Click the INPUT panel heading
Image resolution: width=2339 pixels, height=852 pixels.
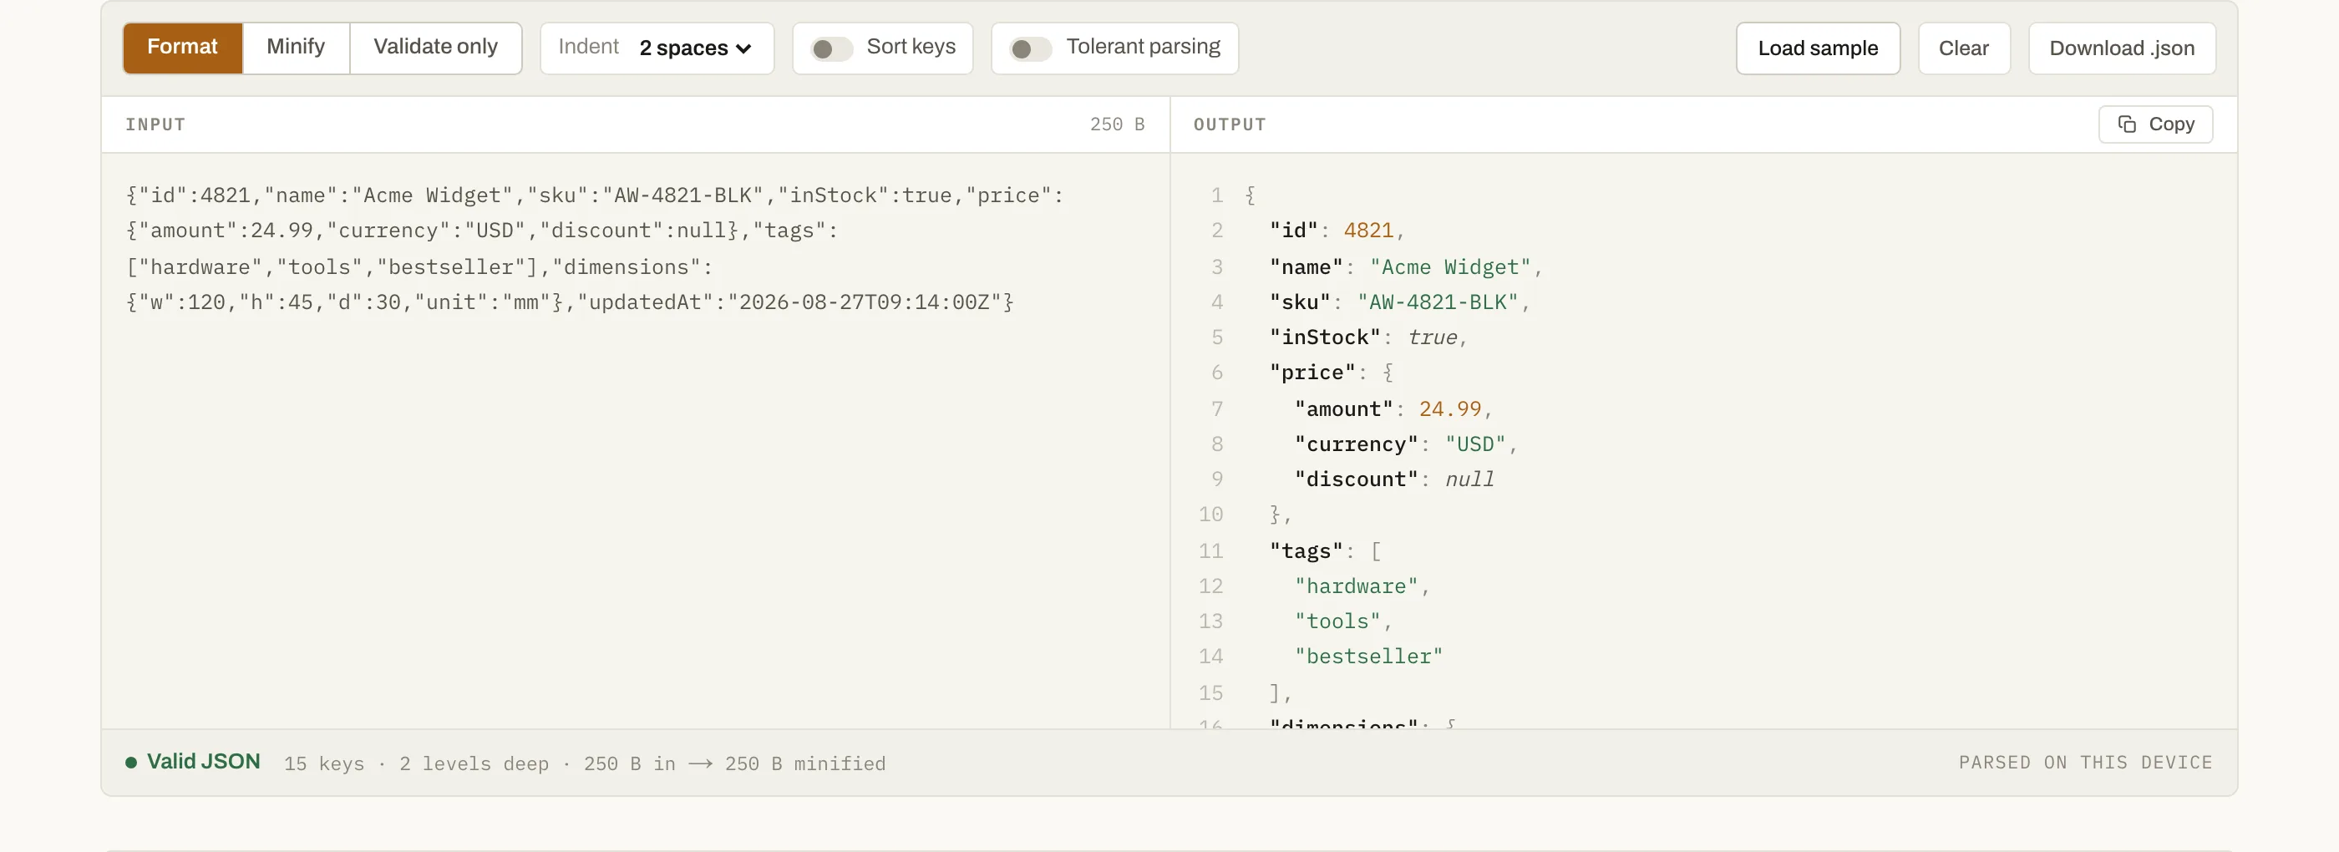click(155, 124)
